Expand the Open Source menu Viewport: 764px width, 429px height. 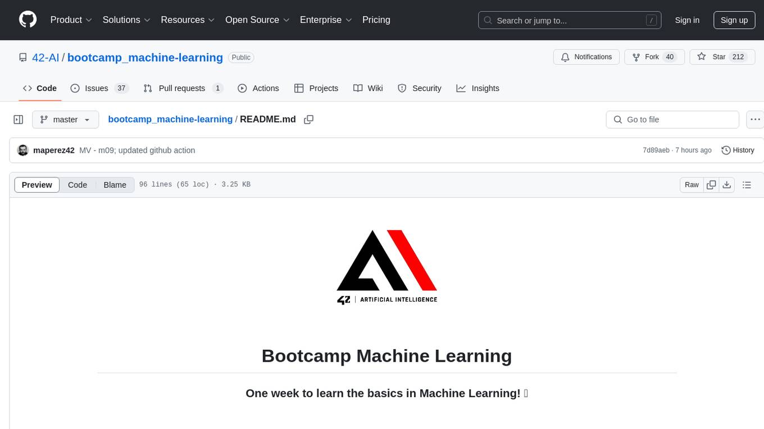click(257, 20)
